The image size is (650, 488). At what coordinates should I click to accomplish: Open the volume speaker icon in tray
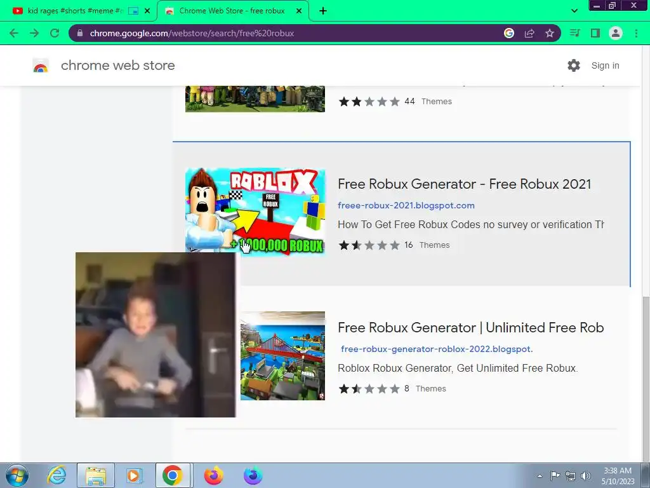[586, 476]
